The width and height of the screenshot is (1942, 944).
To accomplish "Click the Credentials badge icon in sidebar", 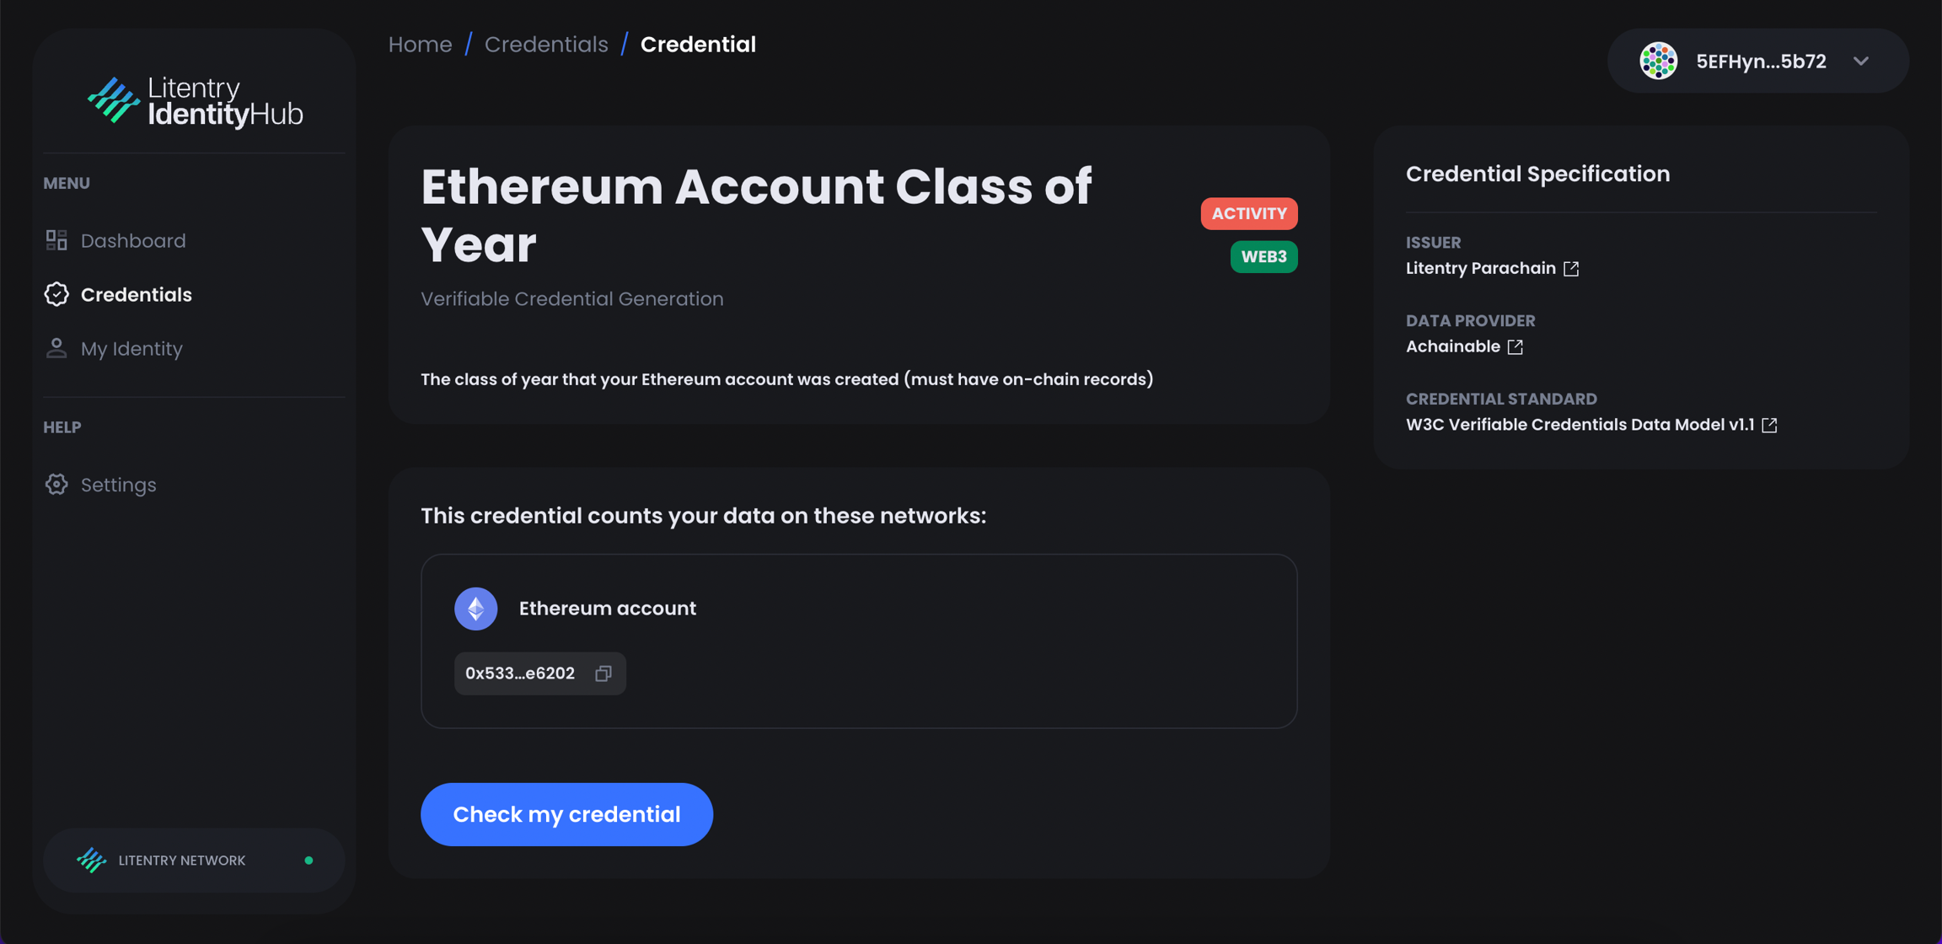I will click(56, 294).
